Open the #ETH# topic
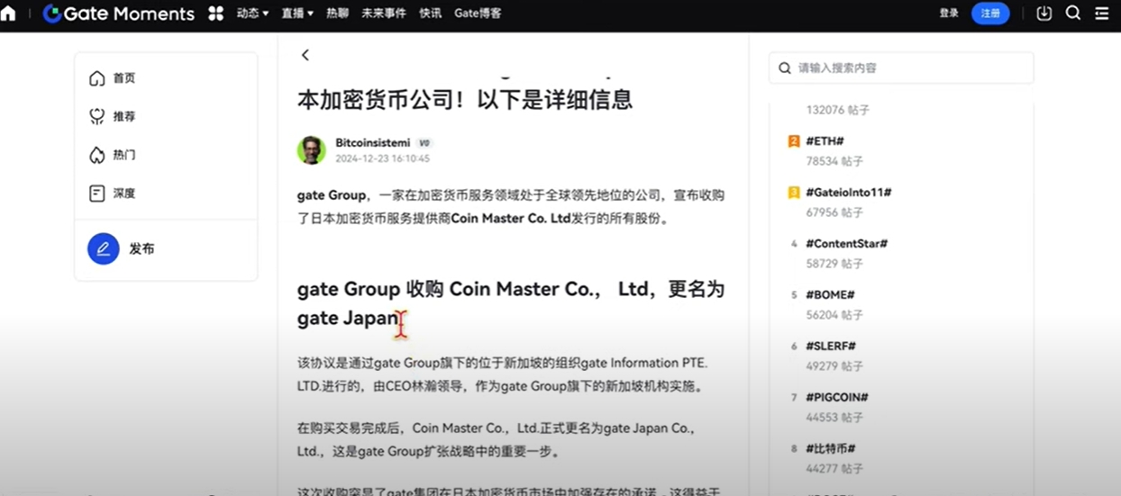 click(825, 141)
